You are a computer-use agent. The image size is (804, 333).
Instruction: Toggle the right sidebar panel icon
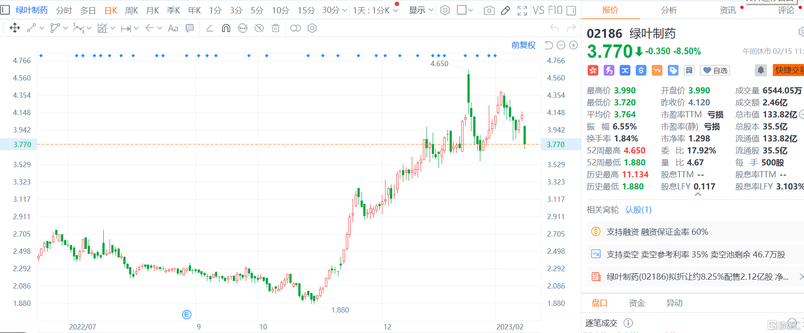point(571,10)
